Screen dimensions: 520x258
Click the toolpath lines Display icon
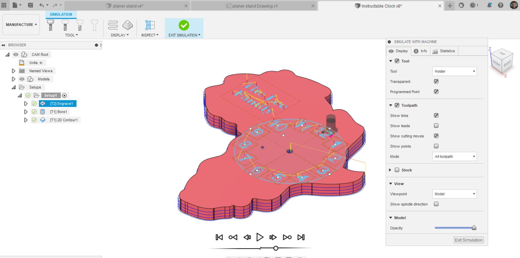click(x=113, y=25)
